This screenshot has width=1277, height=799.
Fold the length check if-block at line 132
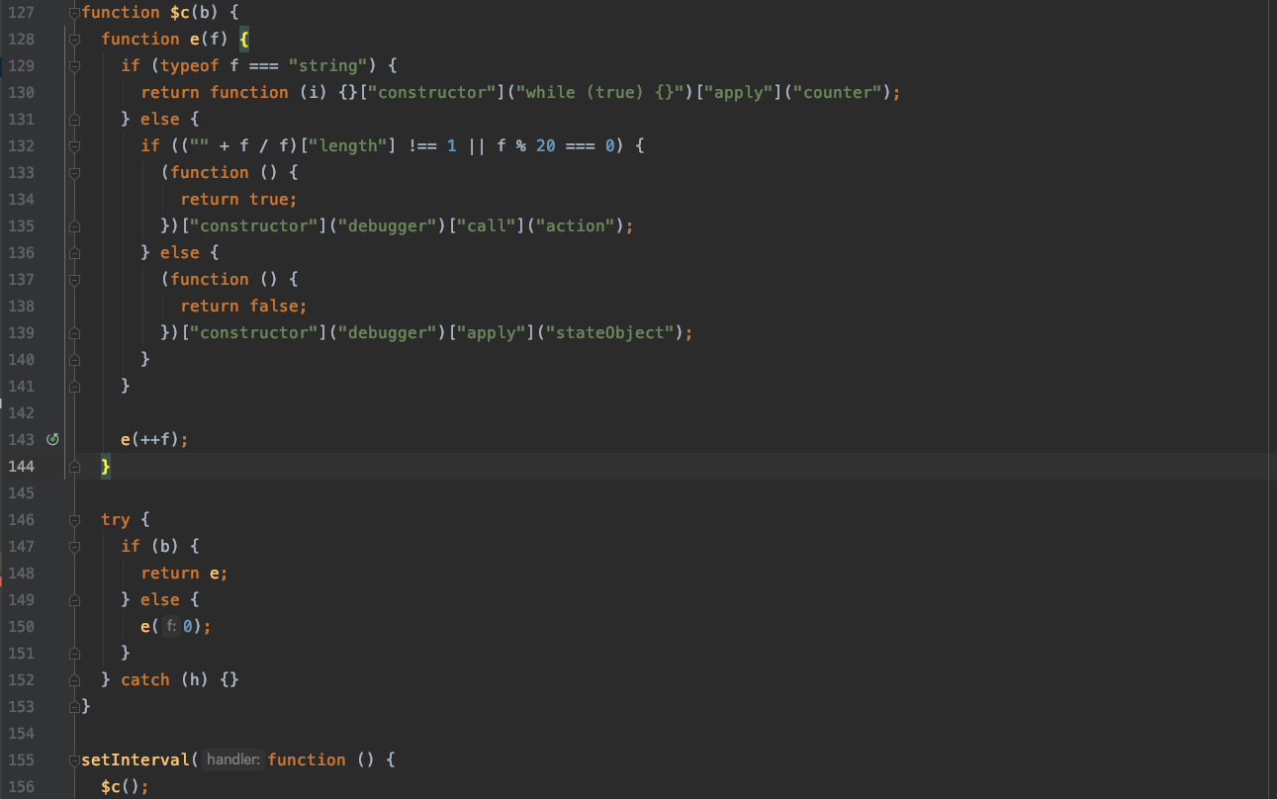(x=74, y=146)
